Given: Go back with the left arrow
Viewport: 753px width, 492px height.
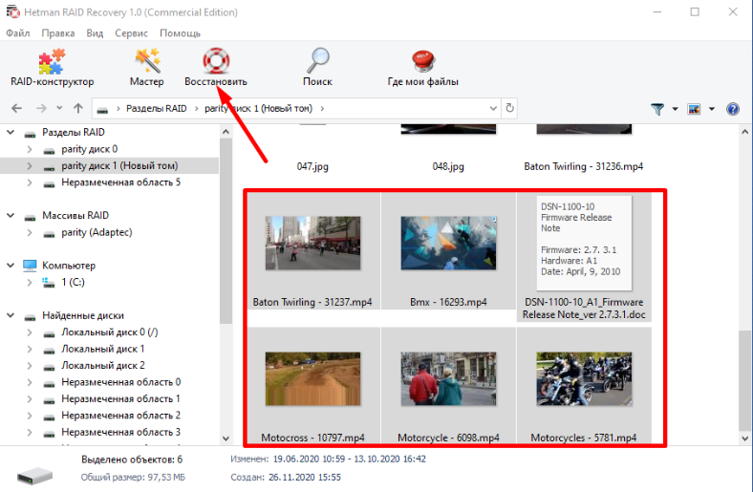Looking at the screenshot, I should pyautogui.click(x=17, y=109).
